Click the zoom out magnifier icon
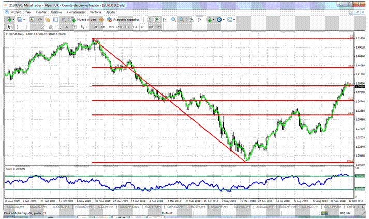The image size is (369, 219). coord(181,19)
